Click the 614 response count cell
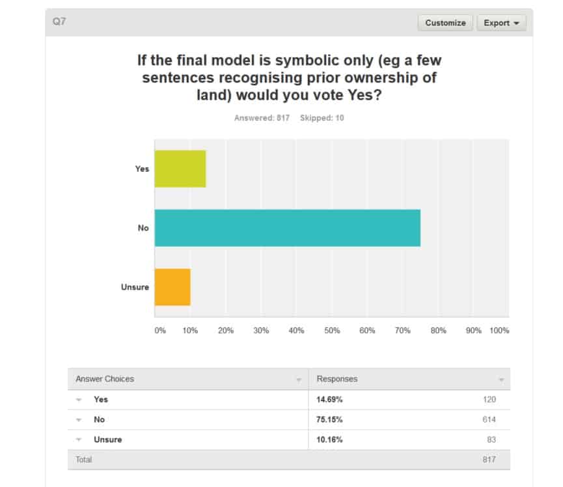 [x=489, y=420]
